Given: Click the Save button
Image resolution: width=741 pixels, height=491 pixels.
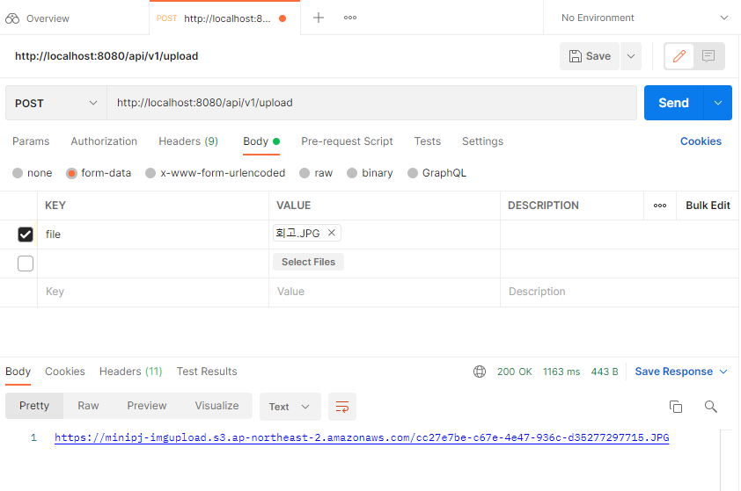Looking at the screenshot, I should [x=590, y=56].
